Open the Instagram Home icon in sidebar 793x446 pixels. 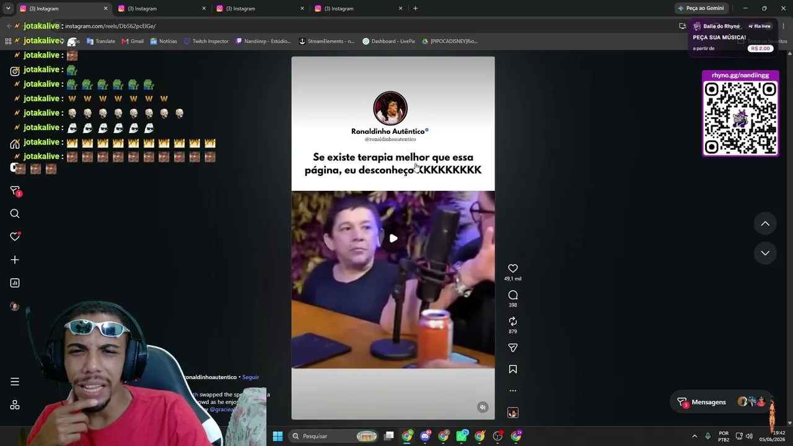pos(15,144)
